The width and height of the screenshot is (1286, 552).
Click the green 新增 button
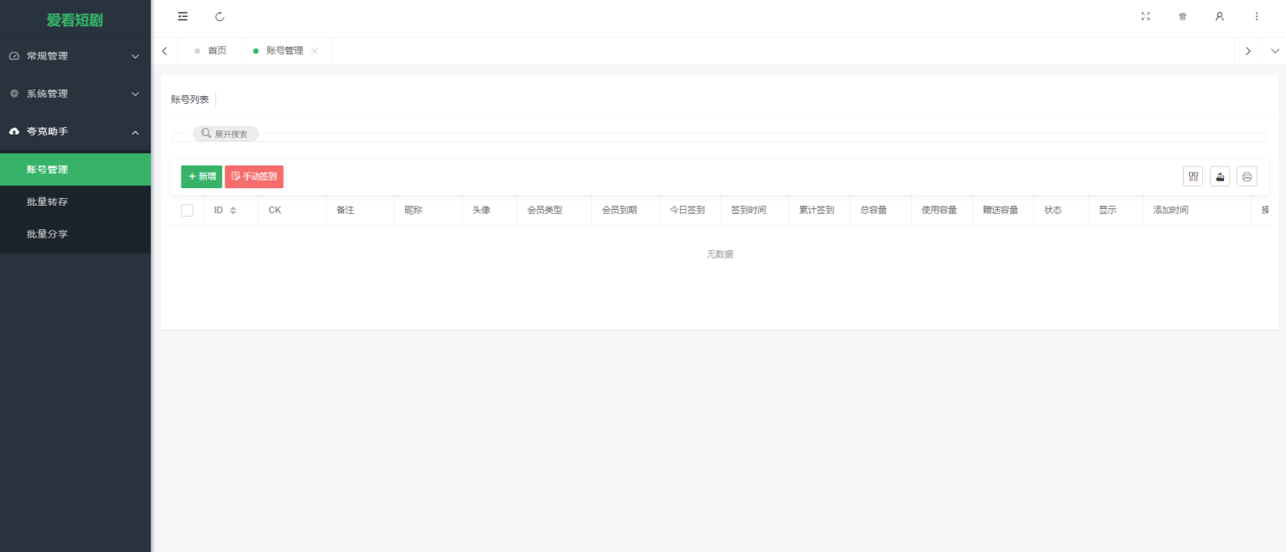point(202,176)
